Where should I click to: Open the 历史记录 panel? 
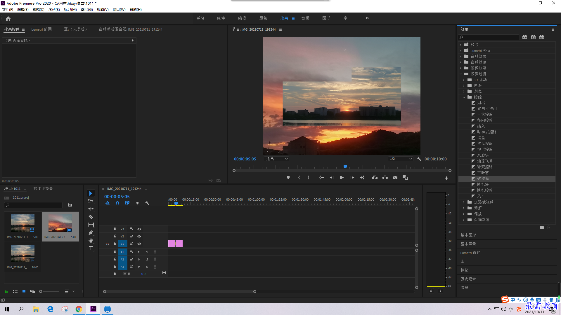coord(468,279)
